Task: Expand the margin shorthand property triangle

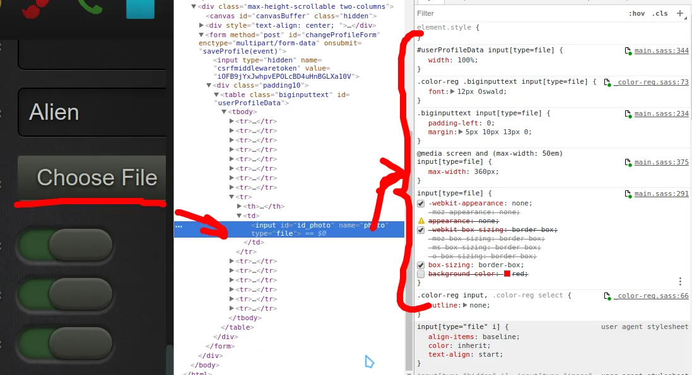Action: click(460, 132)
